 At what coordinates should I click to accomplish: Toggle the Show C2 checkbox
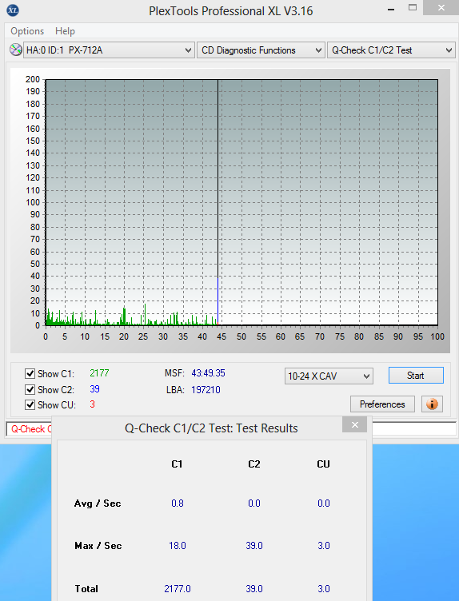point(30,389)
